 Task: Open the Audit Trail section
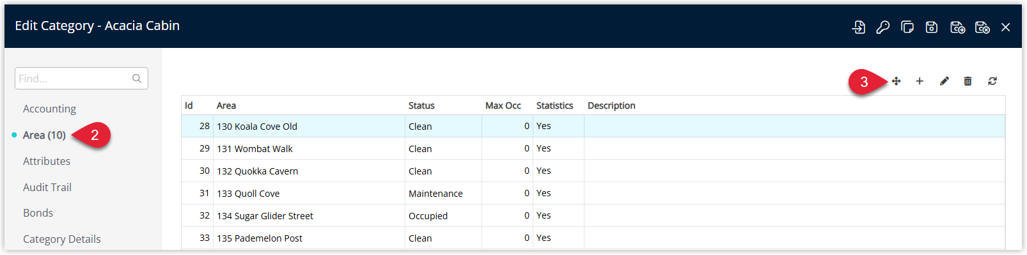click(47, 187)
